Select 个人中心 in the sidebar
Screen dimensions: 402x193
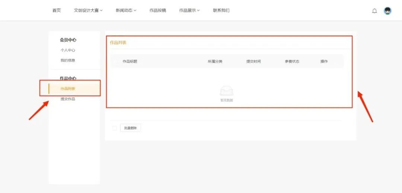tap(68, 50)
